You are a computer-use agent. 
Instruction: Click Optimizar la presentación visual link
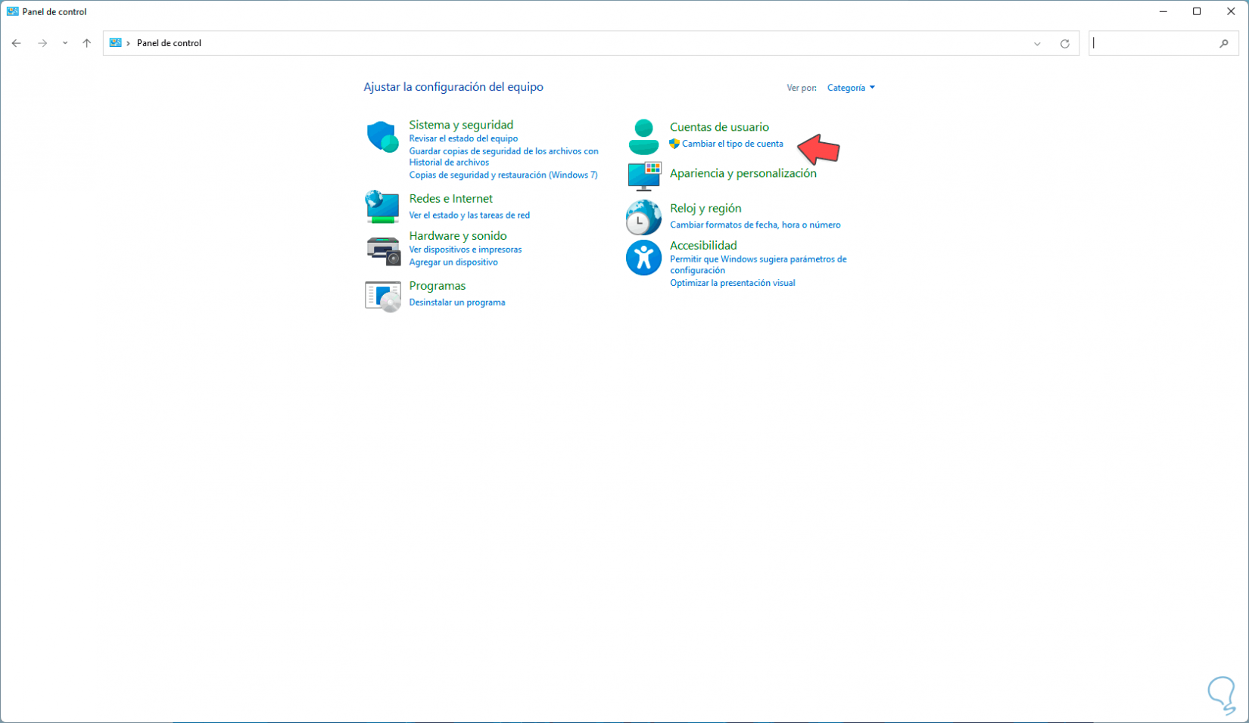[732, 283]
